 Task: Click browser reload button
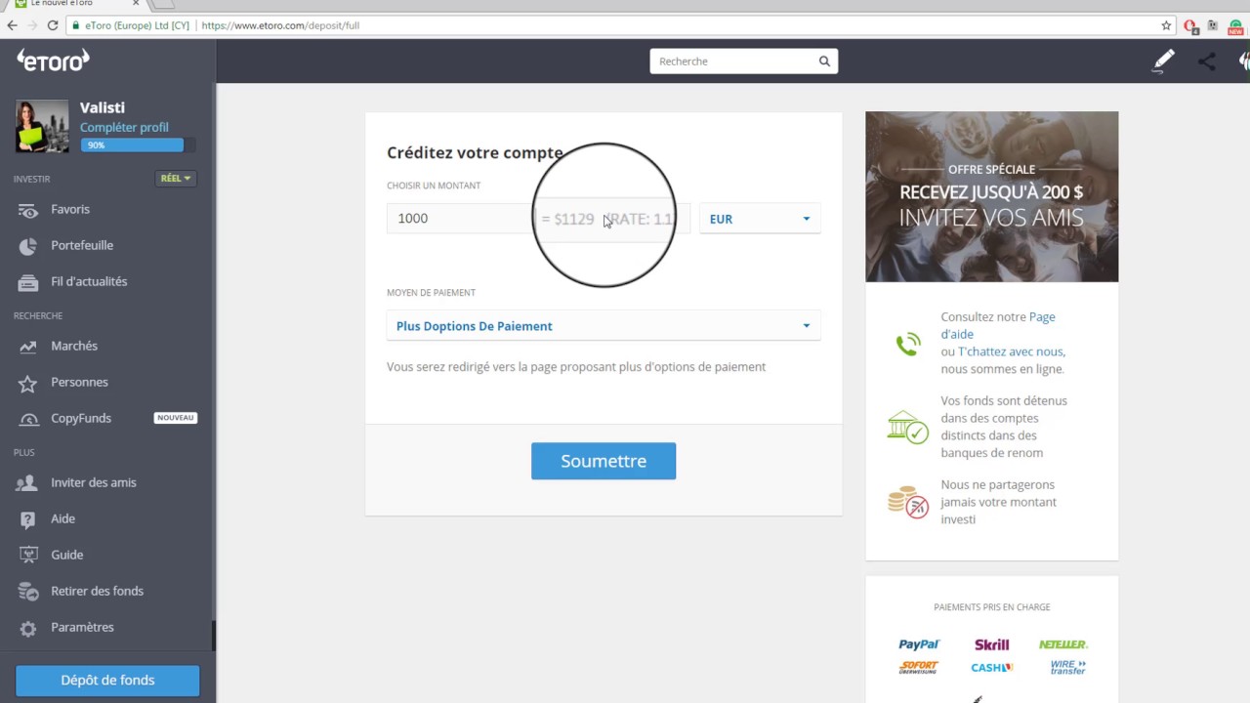pos(53,25)
